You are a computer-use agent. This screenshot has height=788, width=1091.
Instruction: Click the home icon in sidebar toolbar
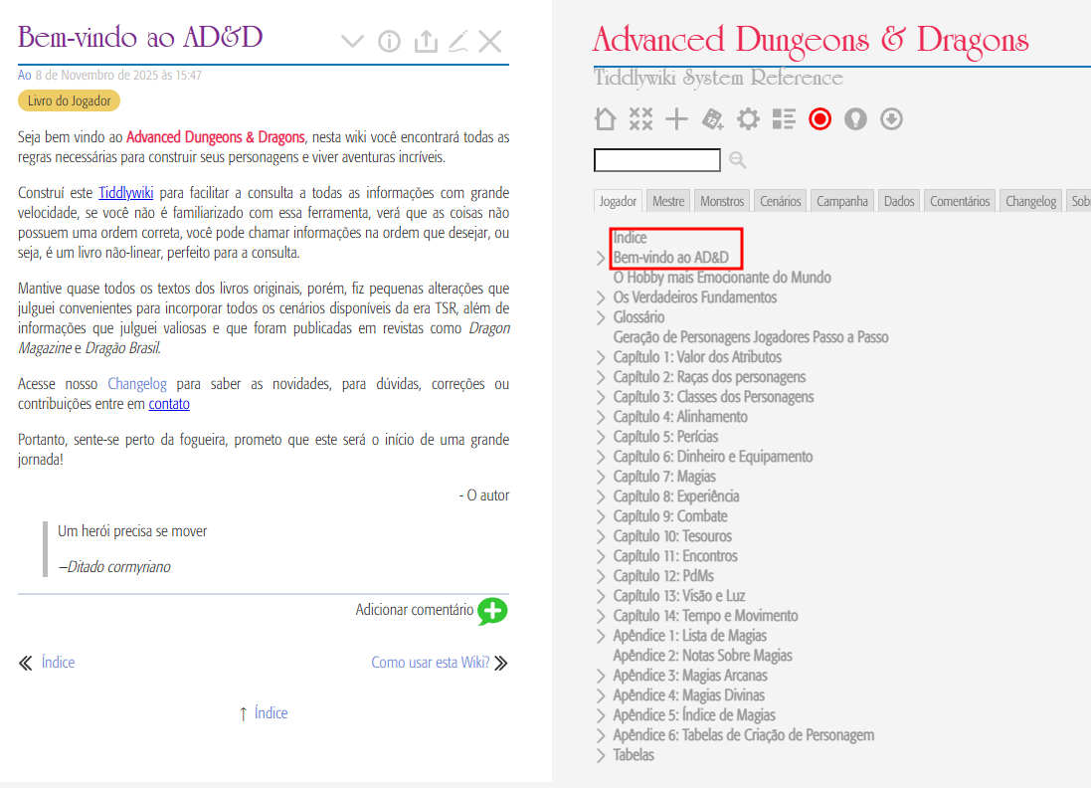click(605, 119)
